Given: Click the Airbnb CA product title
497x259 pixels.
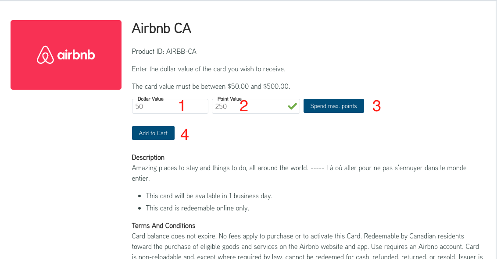Looking at the screenshot, I should (161, 28).
